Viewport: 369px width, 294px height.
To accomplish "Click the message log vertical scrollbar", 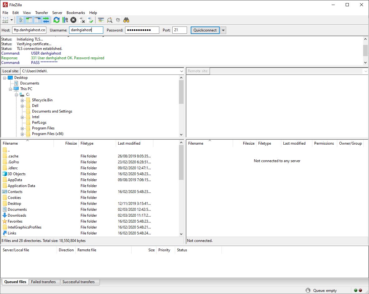I will click(365, 50).
